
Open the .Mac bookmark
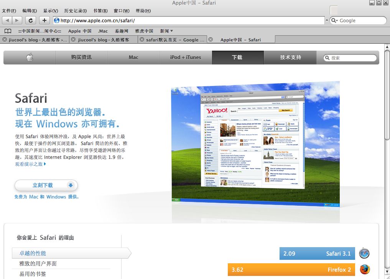[103, 31]
